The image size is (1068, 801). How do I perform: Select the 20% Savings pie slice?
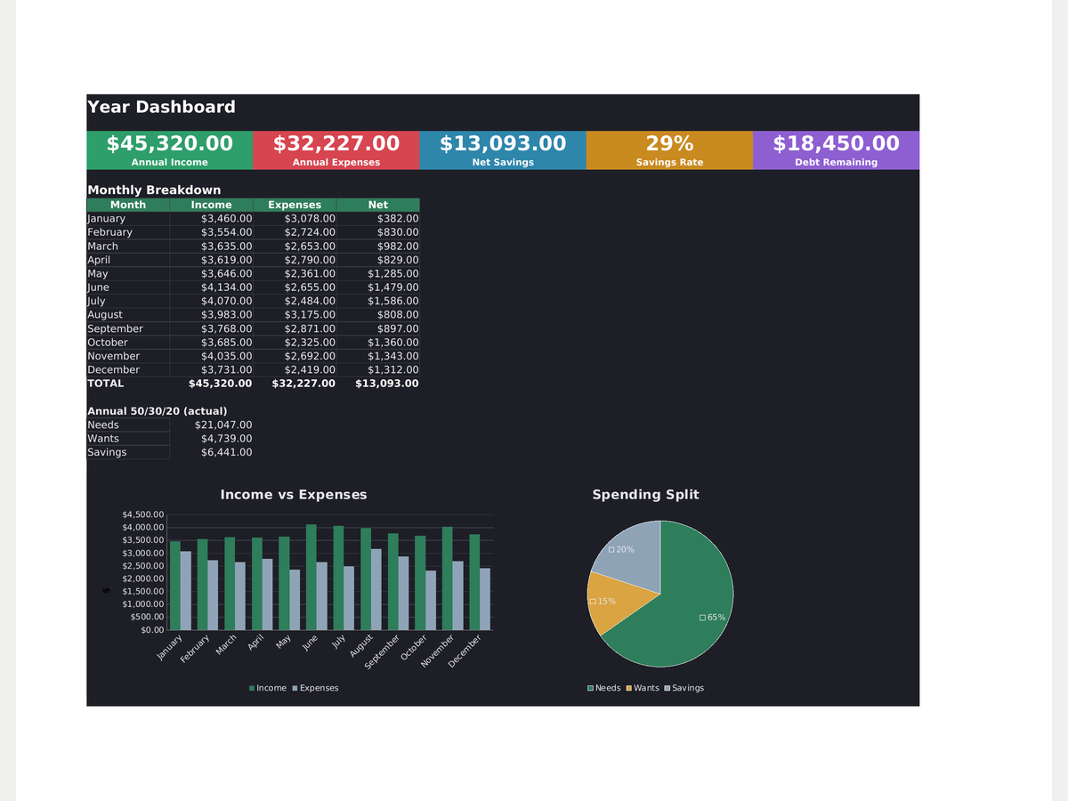tap(634, 559)
